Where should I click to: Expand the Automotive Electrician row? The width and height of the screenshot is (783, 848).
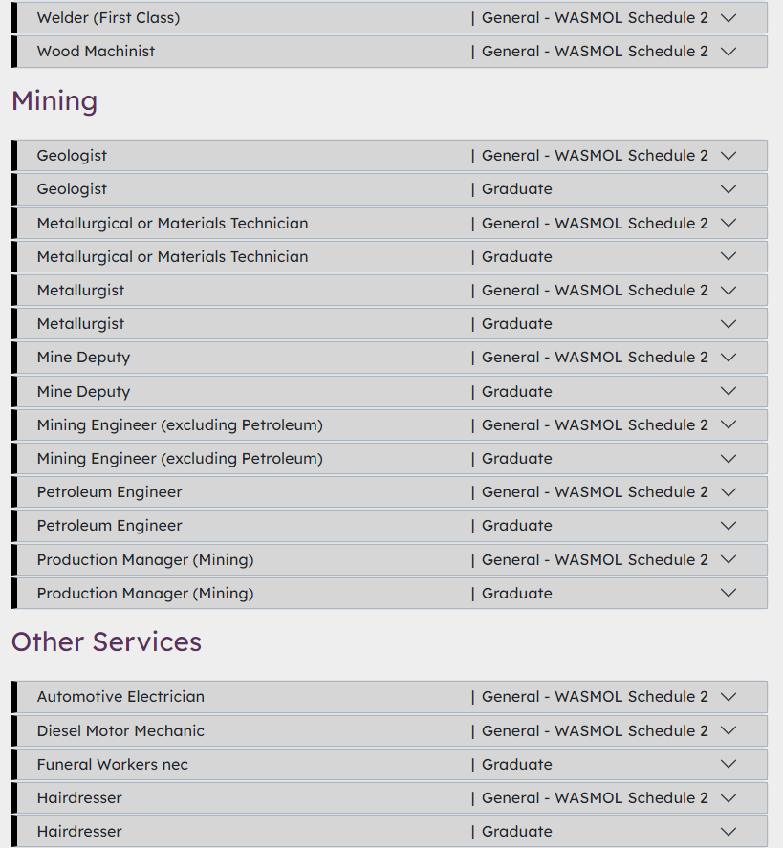729,697
